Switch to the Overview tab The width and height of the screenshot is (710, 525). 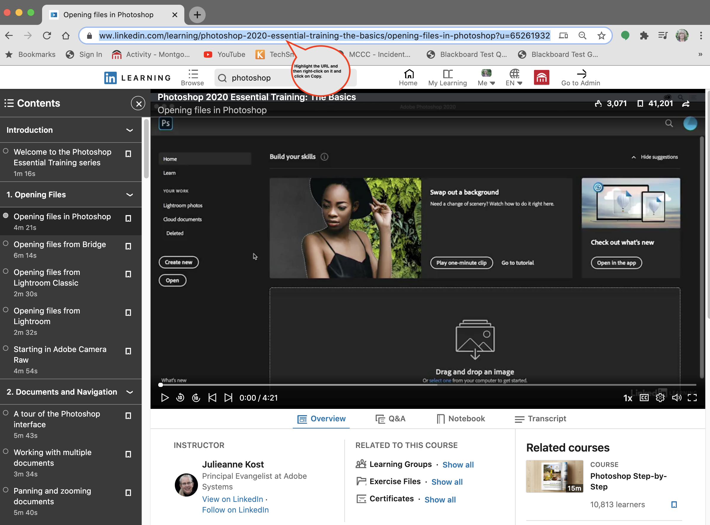click(x=321, y=419)
